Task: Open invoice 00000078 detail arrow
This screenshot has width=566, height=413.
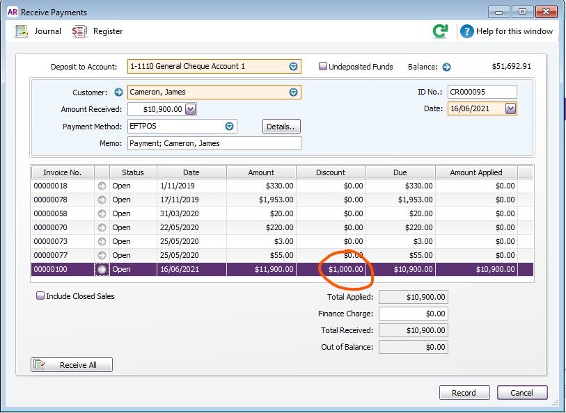Action: (x=102, y=200)
